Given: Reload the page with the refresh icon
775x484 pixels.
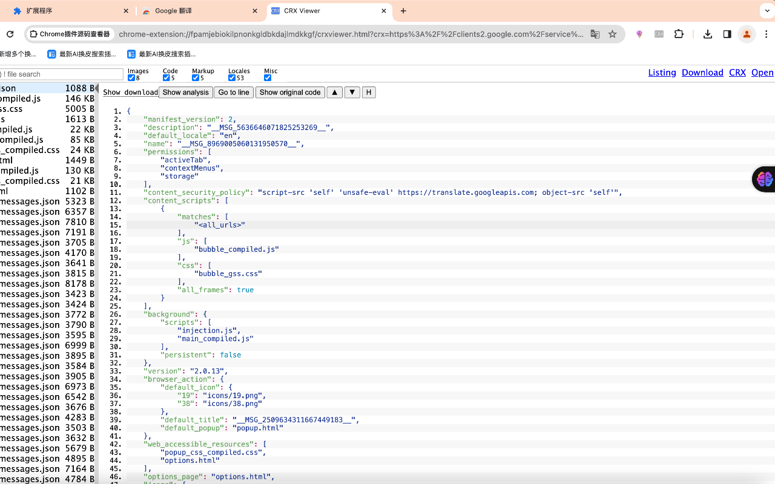Looking at the screenshot, I should (10, 34).
